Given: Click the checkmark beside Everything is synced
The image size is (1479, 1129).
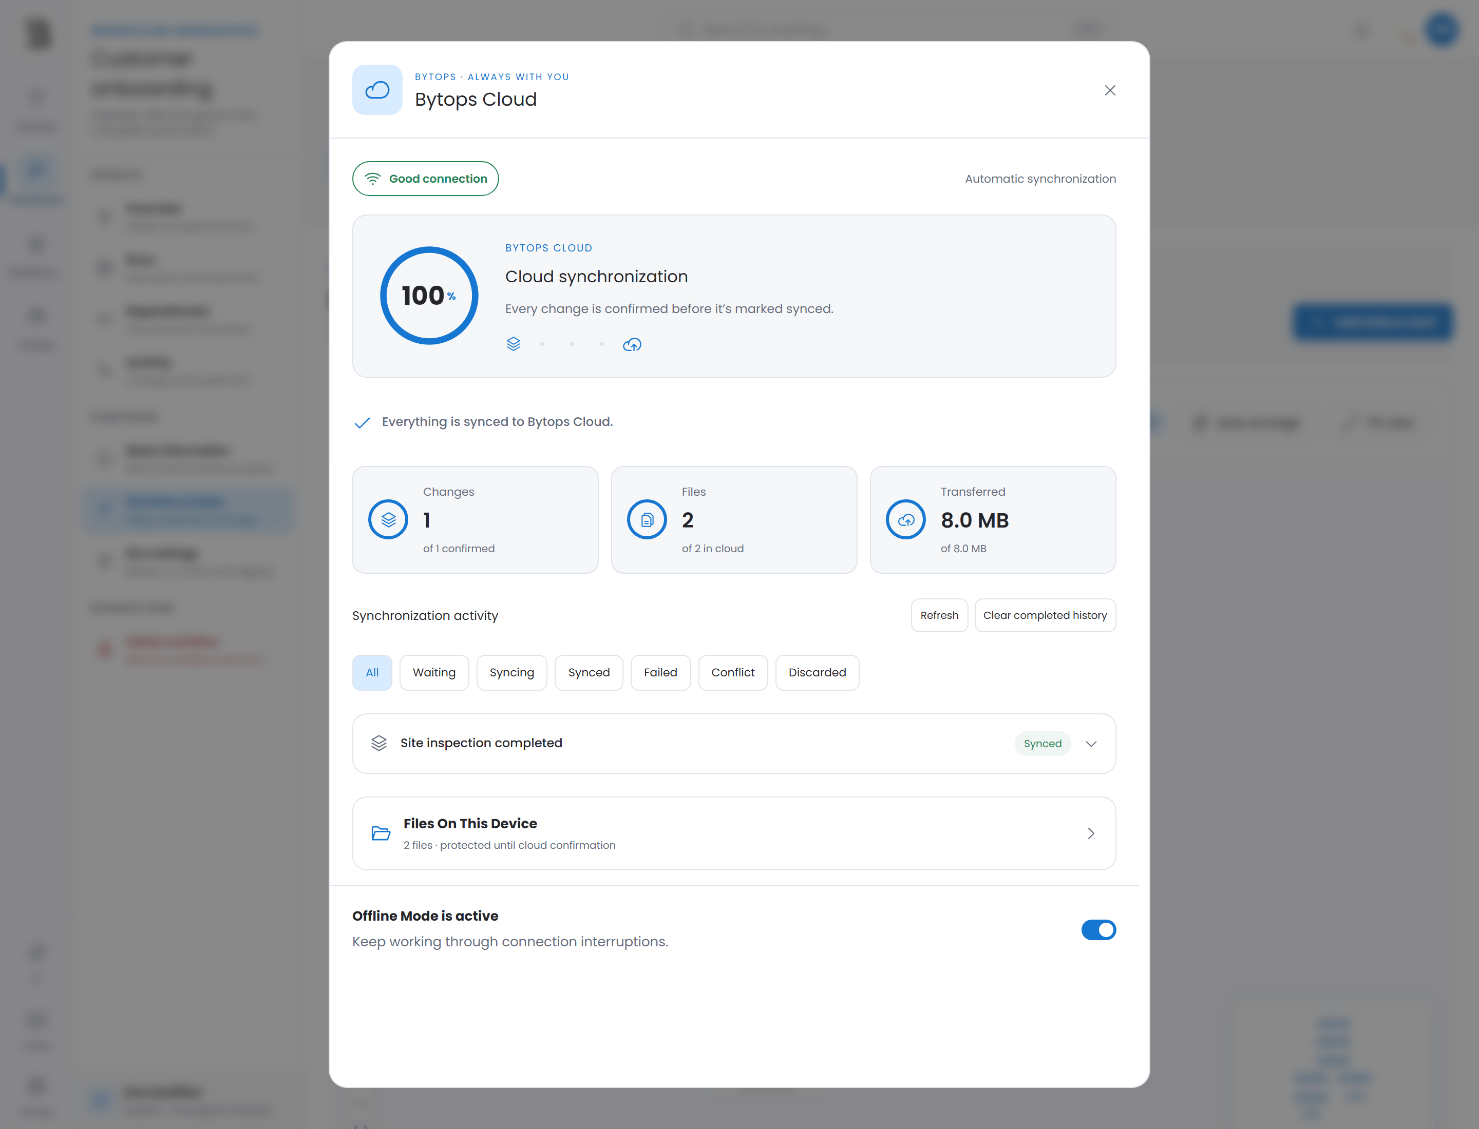Looking at the screenshot, I should 362,422.
